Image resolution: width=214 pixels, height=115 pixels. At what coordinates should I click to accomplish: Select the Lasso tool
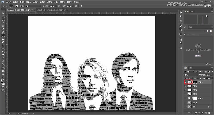tap(3, 20)
